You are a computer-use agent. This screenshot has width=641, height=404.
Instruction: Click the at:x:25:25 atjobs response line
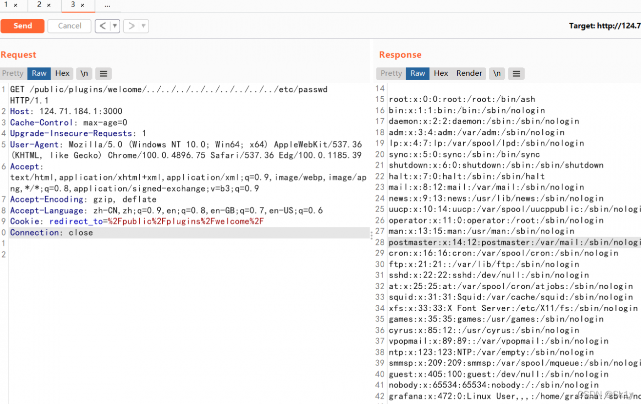click(x=511, y=286)
